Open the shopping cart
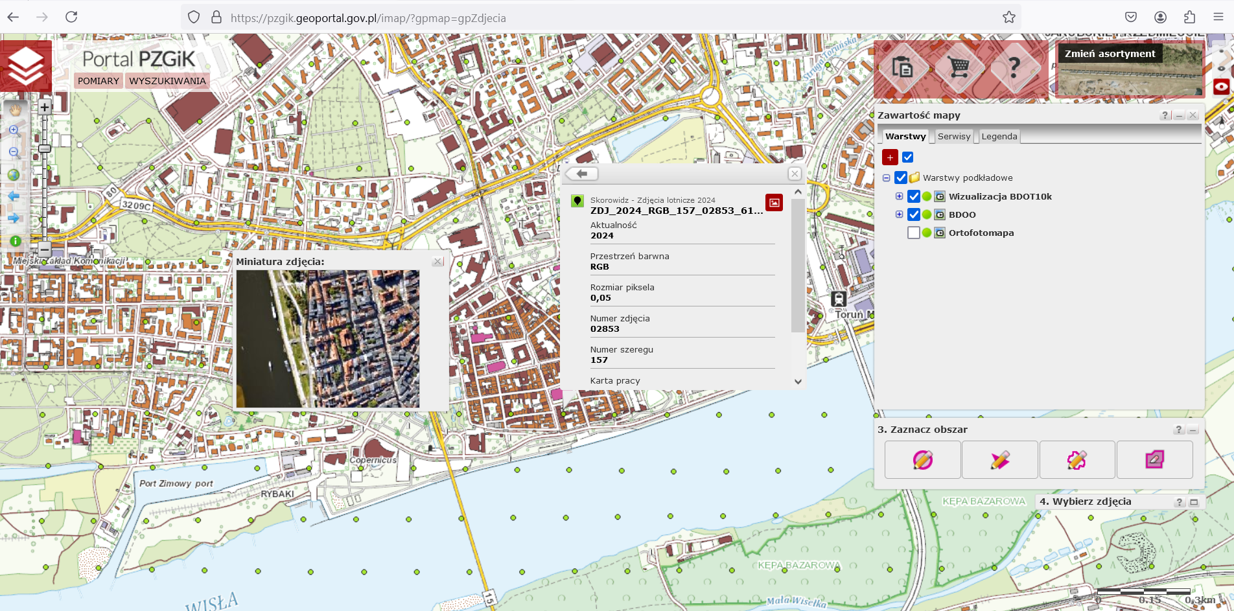Screen dimensions: 1234x611 click(x=958, y=67)
